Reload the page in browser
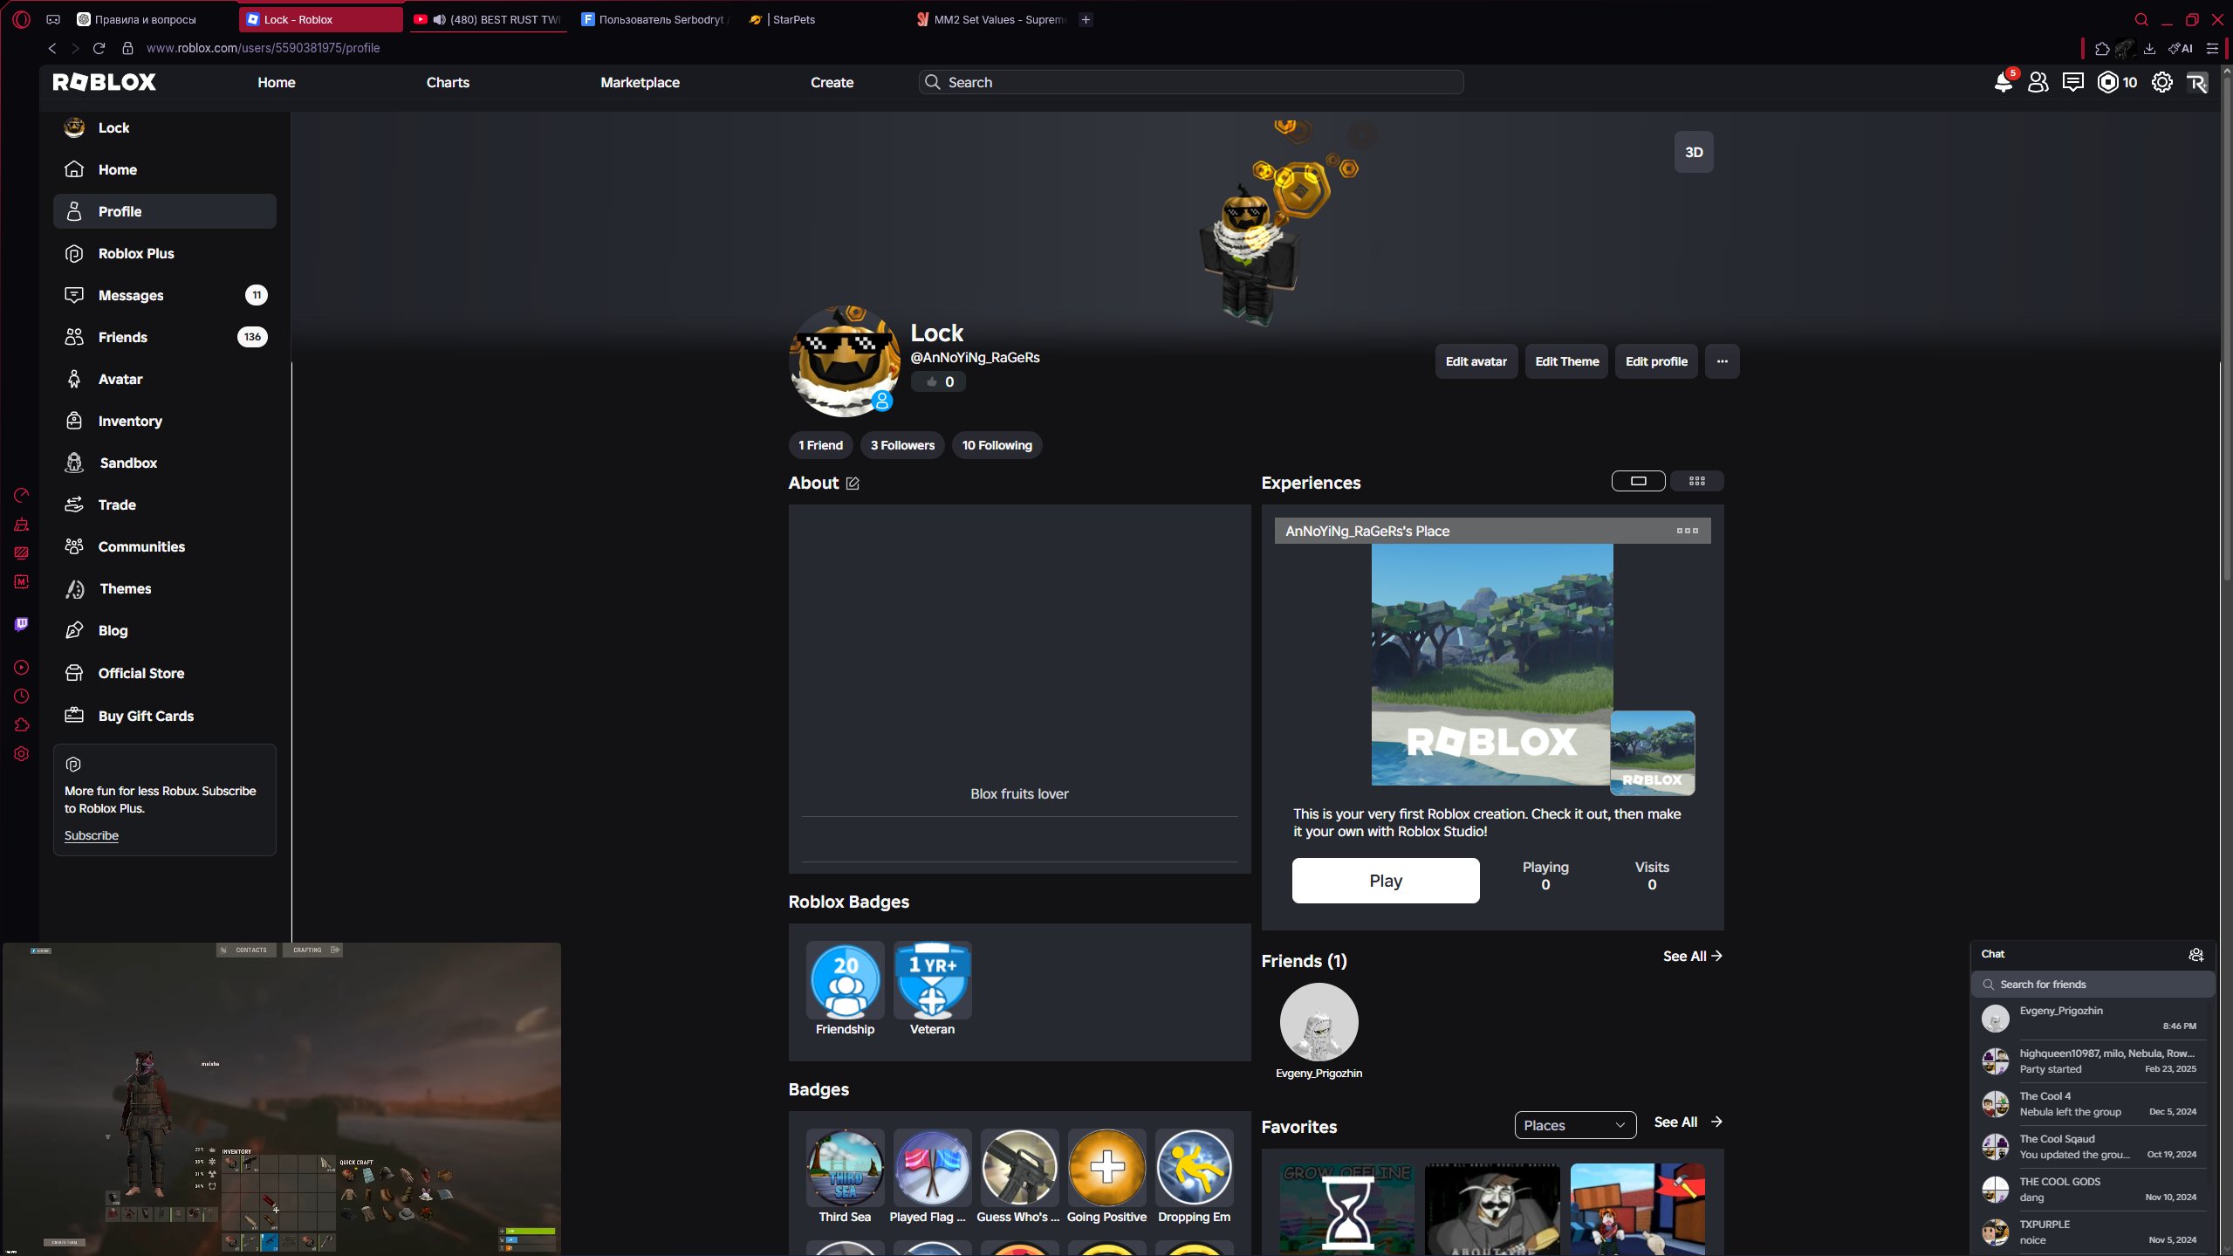This screenshot has height=1256, width=2233. (x=99, y=48)
